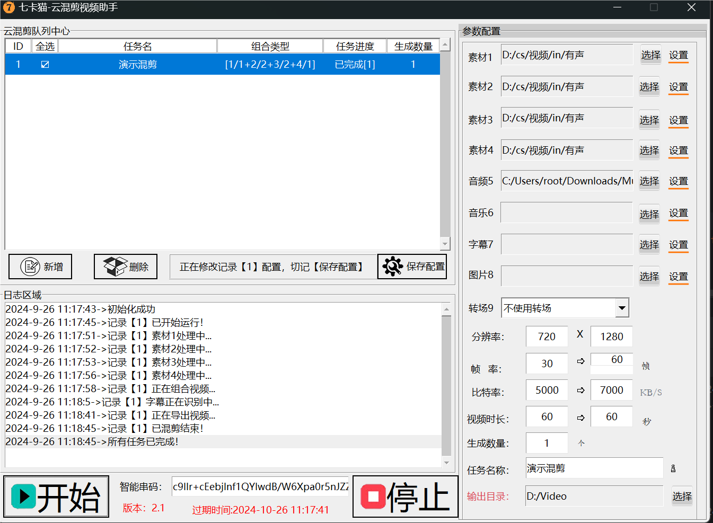This screenshot has height=523, width=713.
Task: Open 设置 for 音频5
Action: (x=679, y=181)
